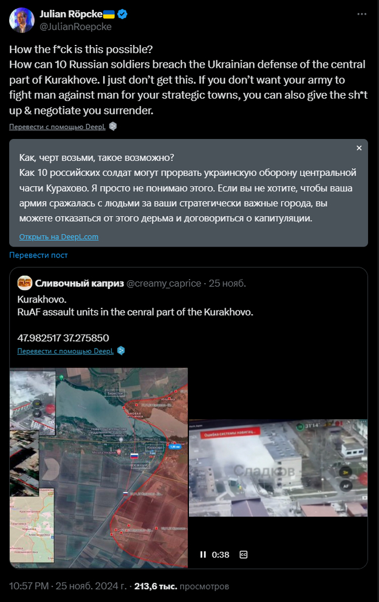The width and height of the screenshot is (379, 602).
Task: Open the @JulianRoepcke handle
Action: click(x=75, y=26)
